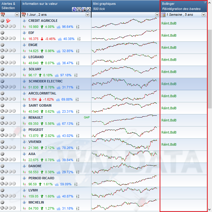The height and width of the screenshot is (212, 212).
Task: Open the Mini graphiques dropdown arrow
Action: click(x=157, y=15)
